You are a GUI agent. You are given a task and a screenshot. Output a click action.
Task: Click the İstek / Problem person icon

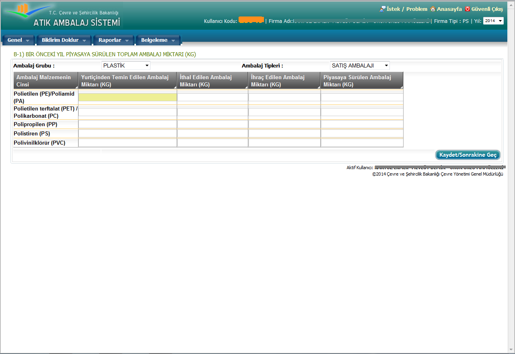[x=382, y=9]
